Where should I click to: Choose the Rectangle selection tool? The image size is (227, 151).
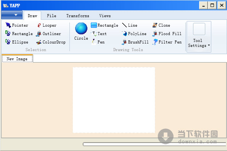click(x=19, y=34)
